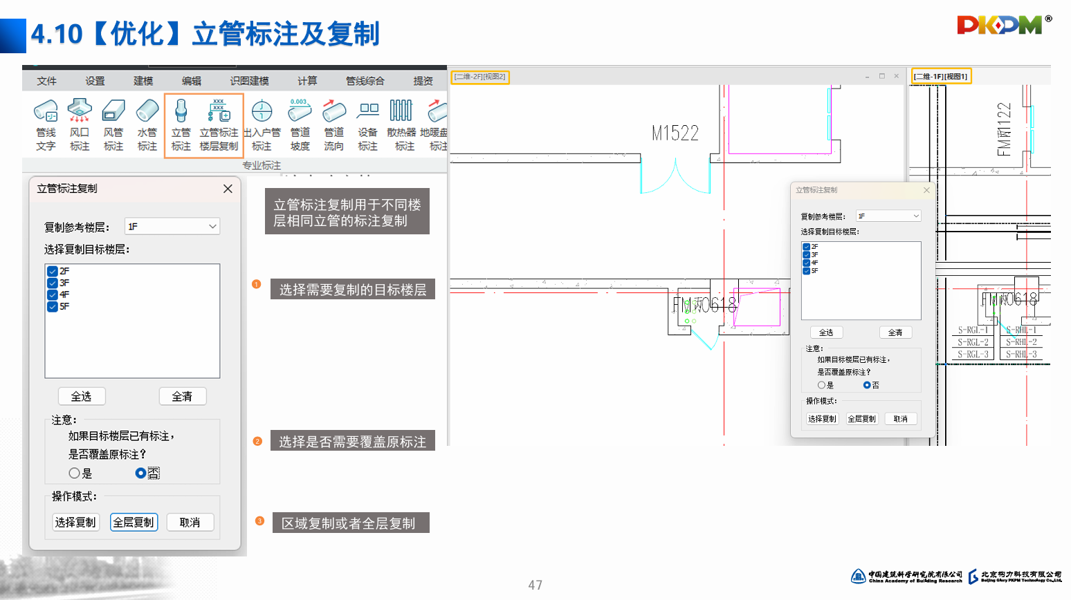Open reference floor dropdown in small dialog
1071x600 pixels.
[x=888, y=216]
